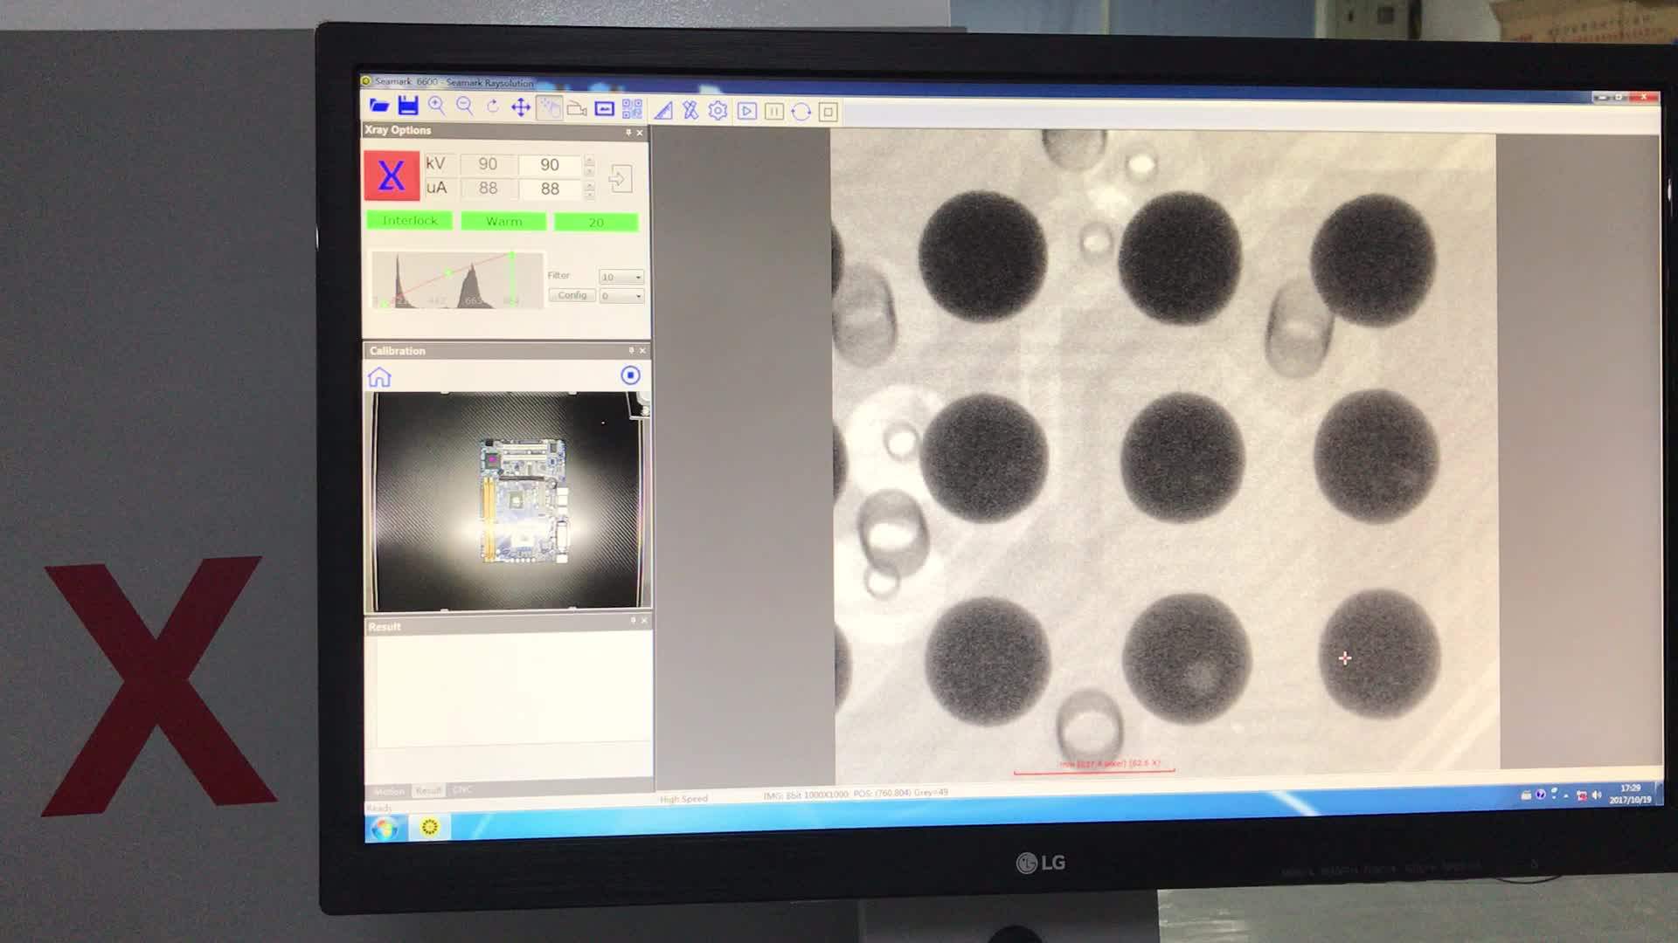The image size is (1678, 943).
Task: Switch to the Motion tab
Action: pos(388,791)
